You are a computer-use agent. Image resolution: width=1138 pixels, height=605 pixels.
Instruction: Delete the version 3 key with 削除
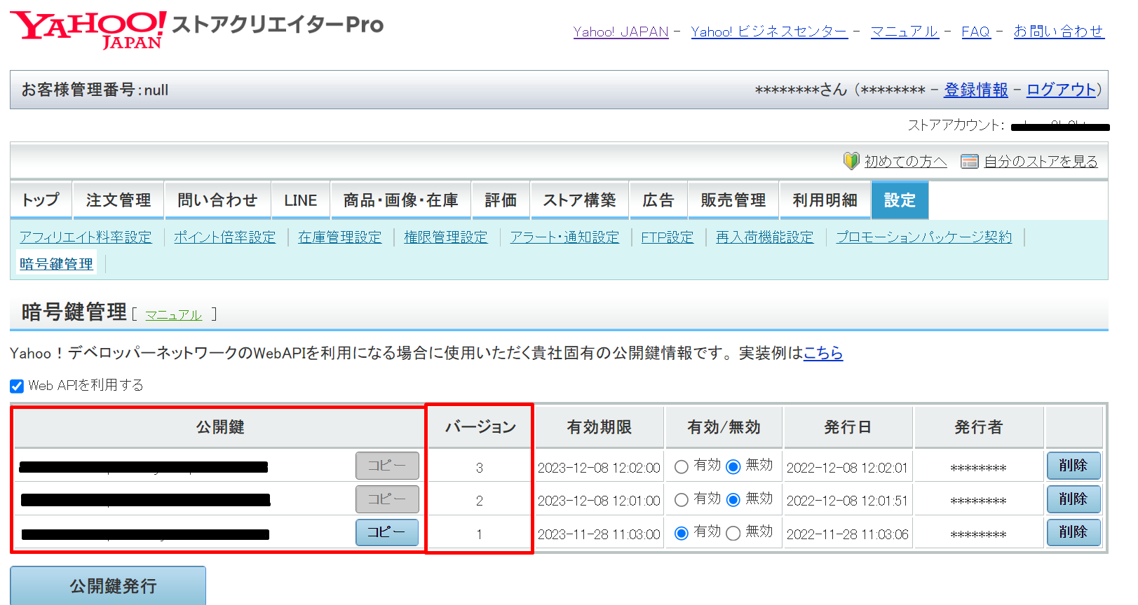coord(1073,466)
